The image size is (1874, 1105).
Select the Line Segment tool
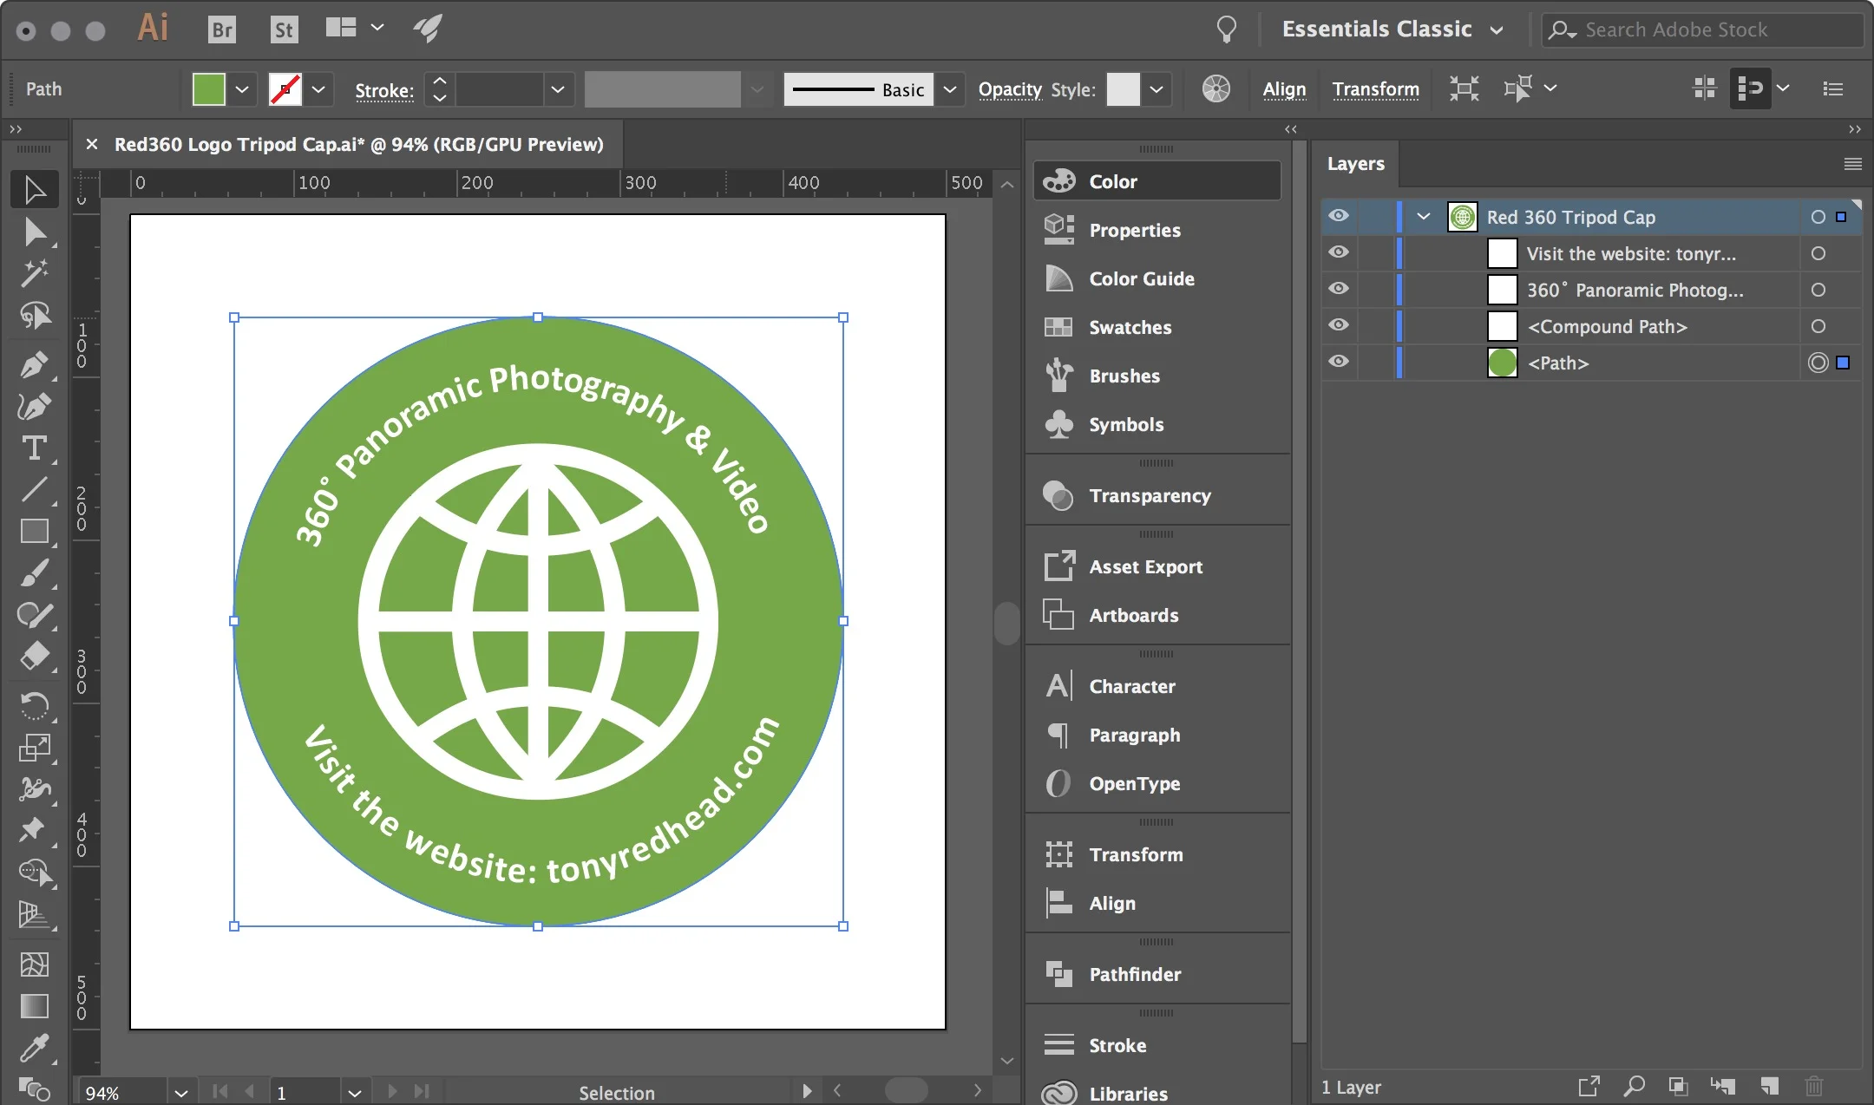tap(35, 489)
